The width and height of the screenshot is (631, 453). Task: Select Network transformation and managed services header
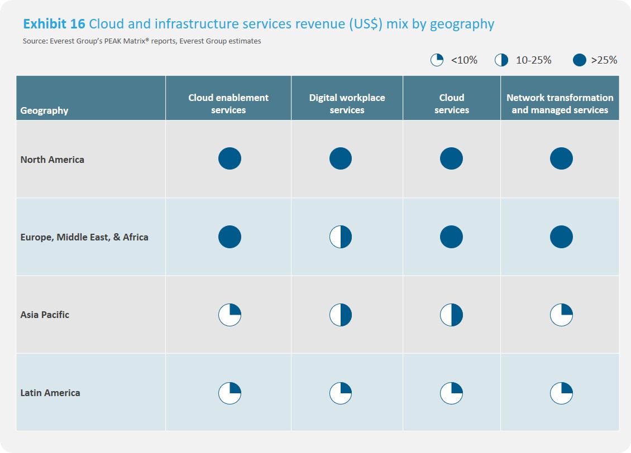(560, 104)
